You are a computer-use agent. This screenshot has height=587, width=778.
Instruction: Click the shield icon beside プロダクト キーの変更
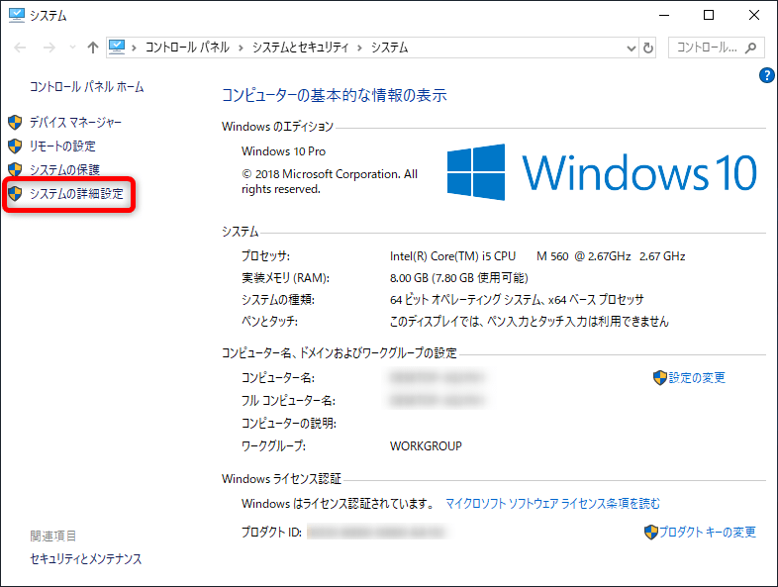tap(651, 532)
